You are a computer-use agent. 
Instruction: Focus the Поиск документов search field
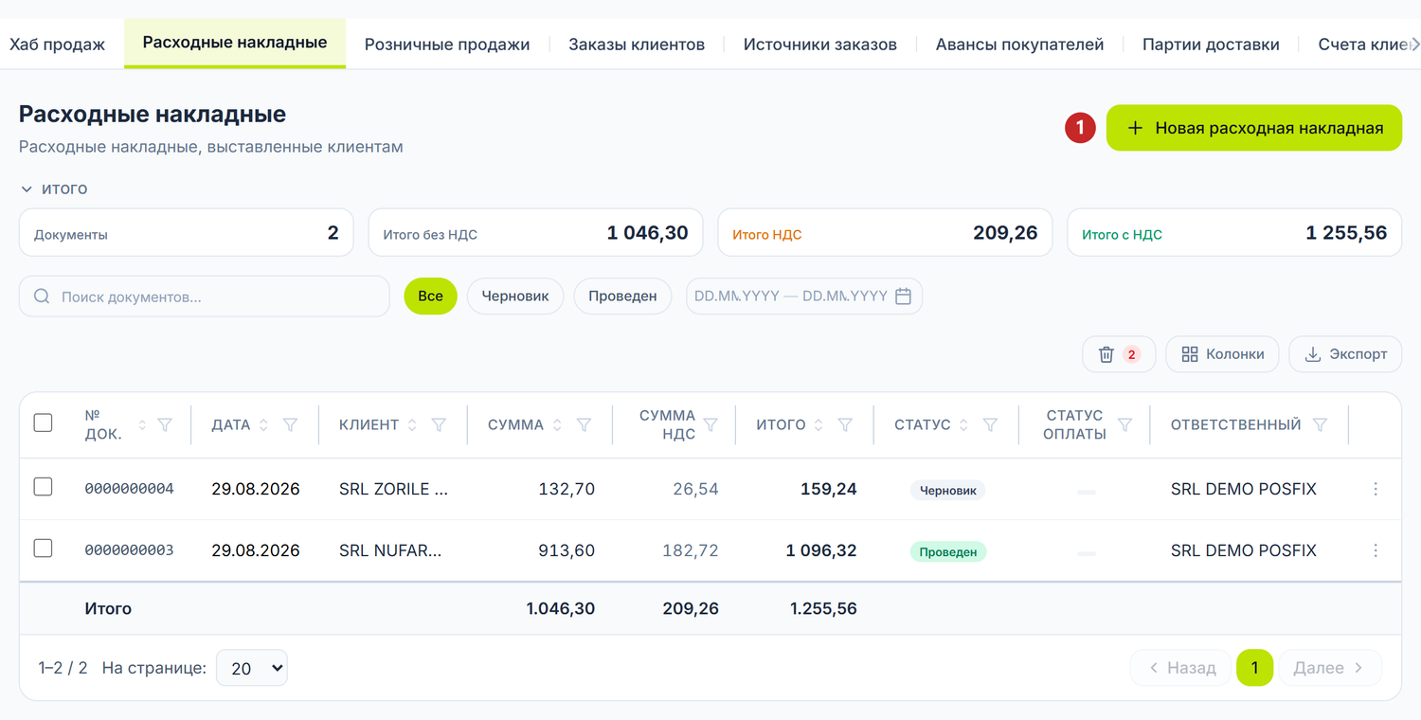205,297
